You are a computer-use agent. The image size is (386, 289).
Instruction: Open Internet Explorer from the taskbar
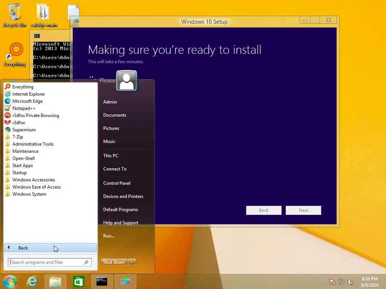tap(32, 281)
